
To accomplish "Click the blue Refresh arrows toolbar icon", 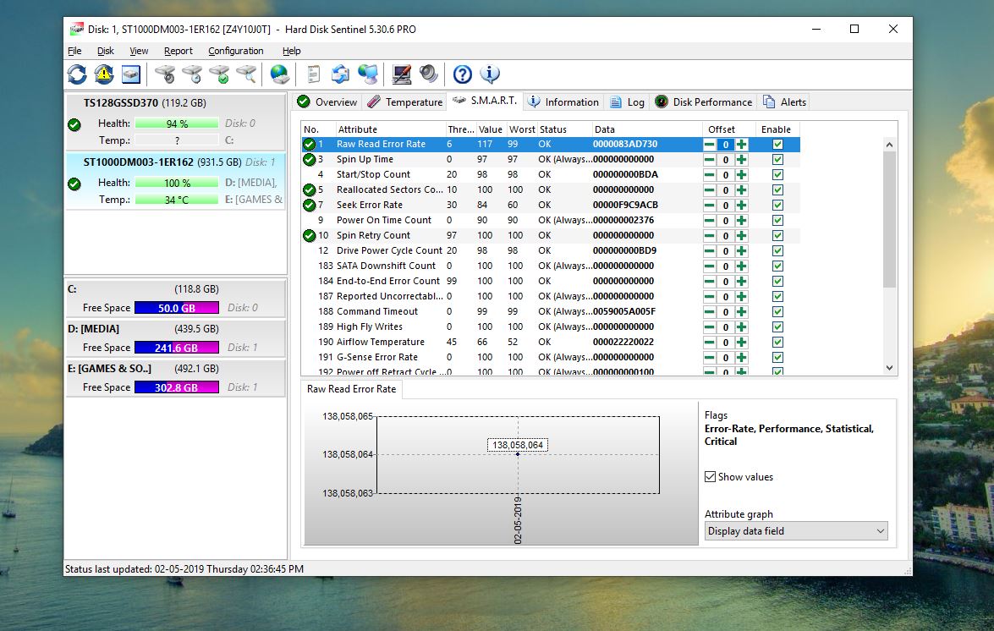I will pos(77,74).
